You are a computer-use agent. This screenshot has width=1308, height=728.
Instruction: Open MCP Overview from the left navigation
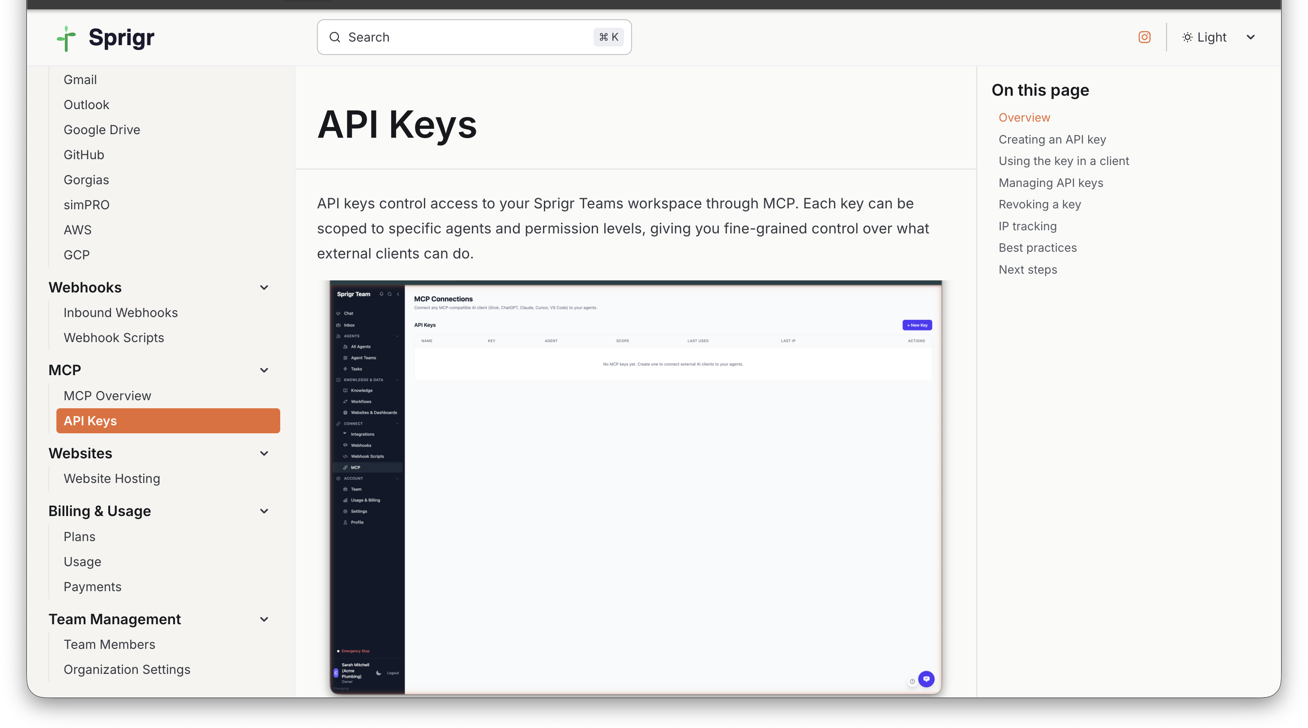pyautogui.click(x=107, y=396)
